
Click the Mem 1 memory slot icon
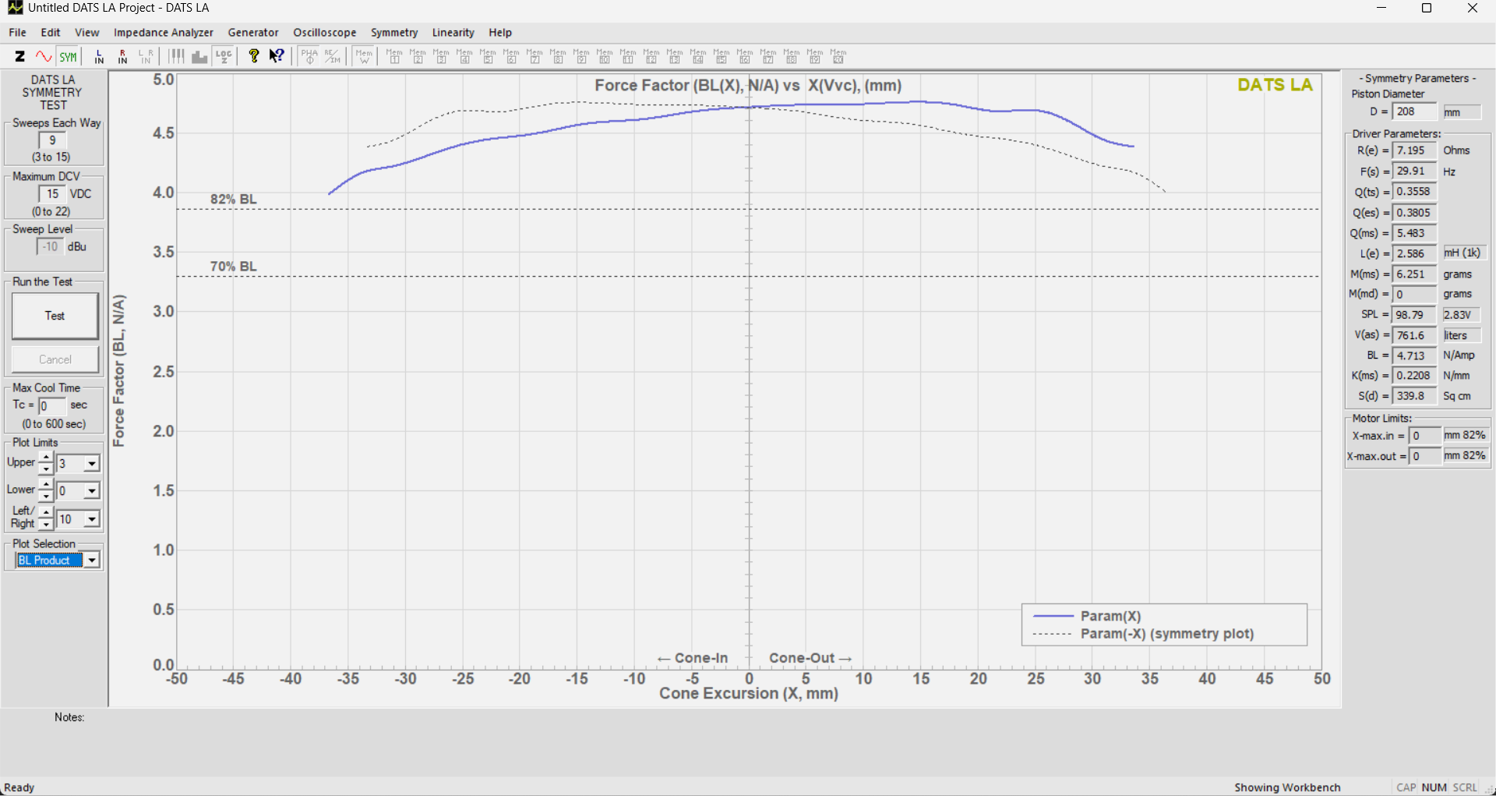point(394,56)
